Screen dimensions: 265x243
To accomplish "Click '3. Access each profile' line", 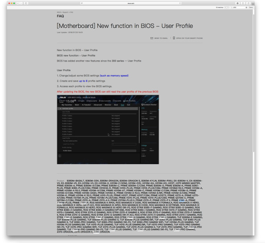I will [x=84, y=86].
